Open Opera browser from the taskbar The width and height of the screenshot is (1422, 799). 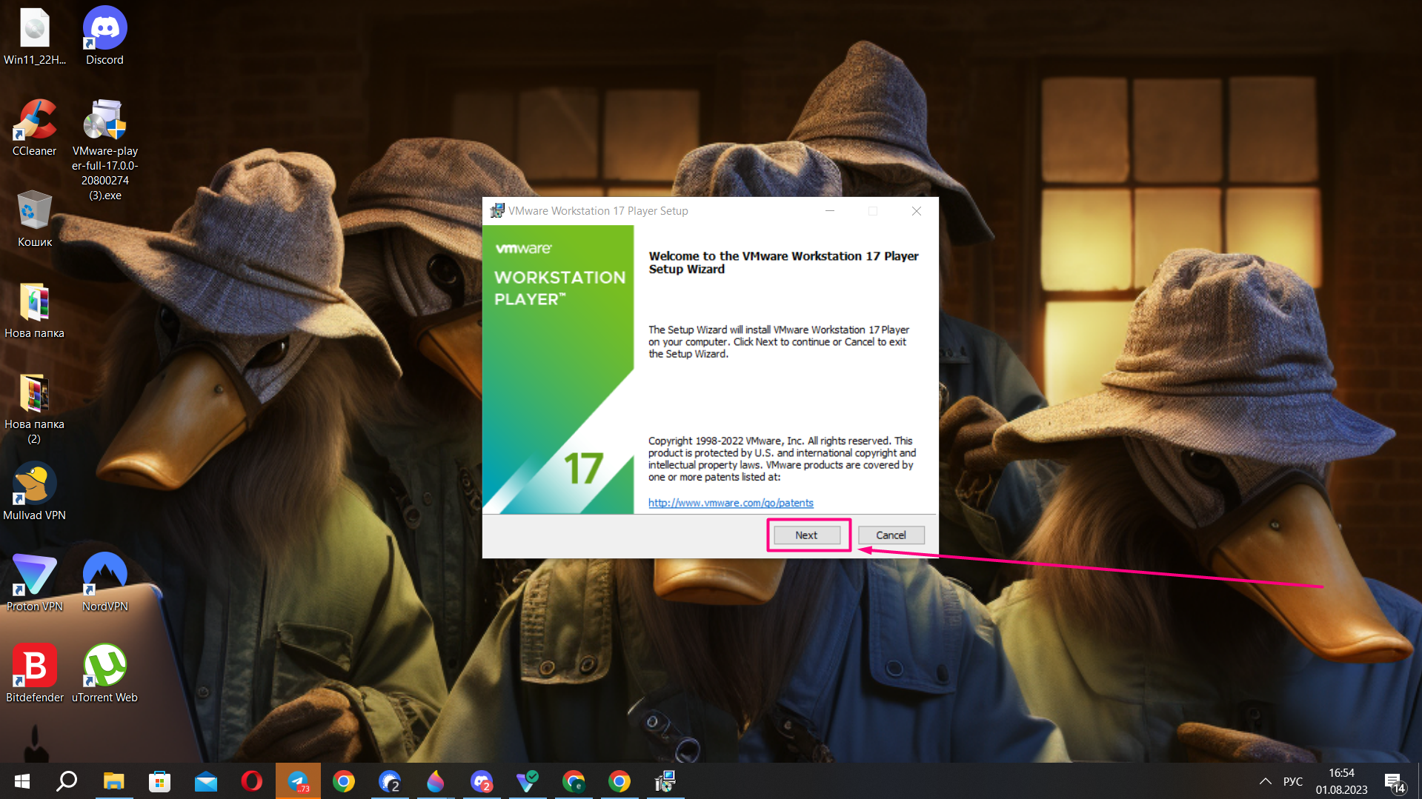pos(251,781)
